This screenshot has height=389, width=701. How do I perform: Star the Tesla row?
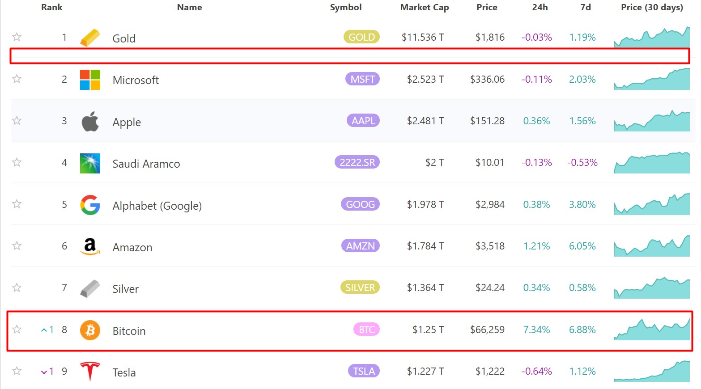[x=17, y=371]
